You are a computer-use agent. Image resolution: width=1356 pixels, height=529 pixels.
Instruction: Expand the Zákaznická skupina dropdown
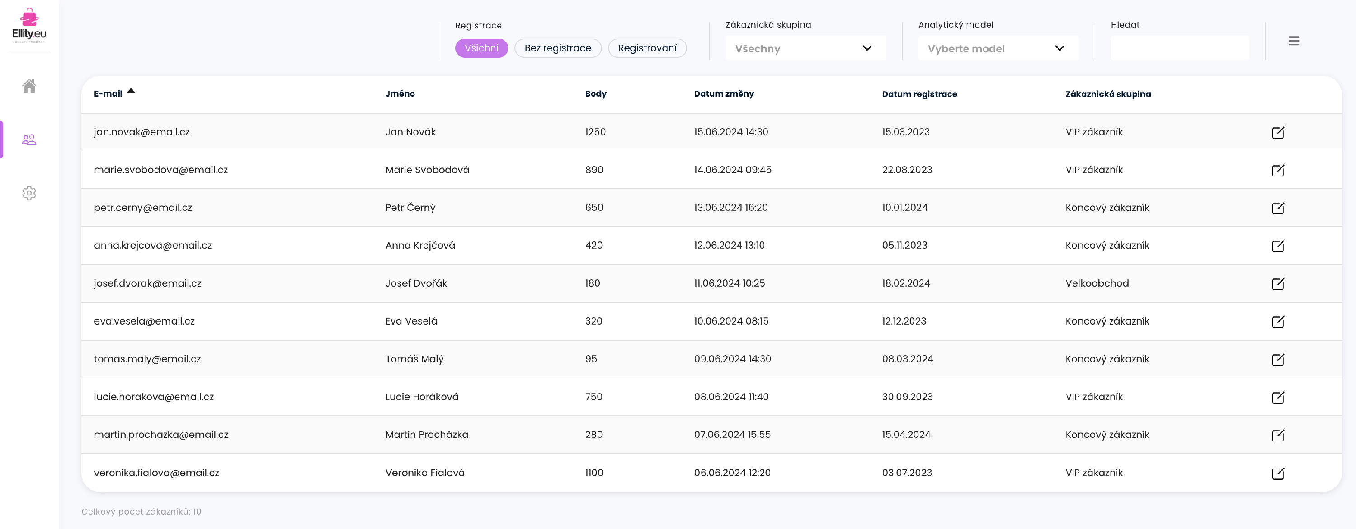(x=805, y=48)
